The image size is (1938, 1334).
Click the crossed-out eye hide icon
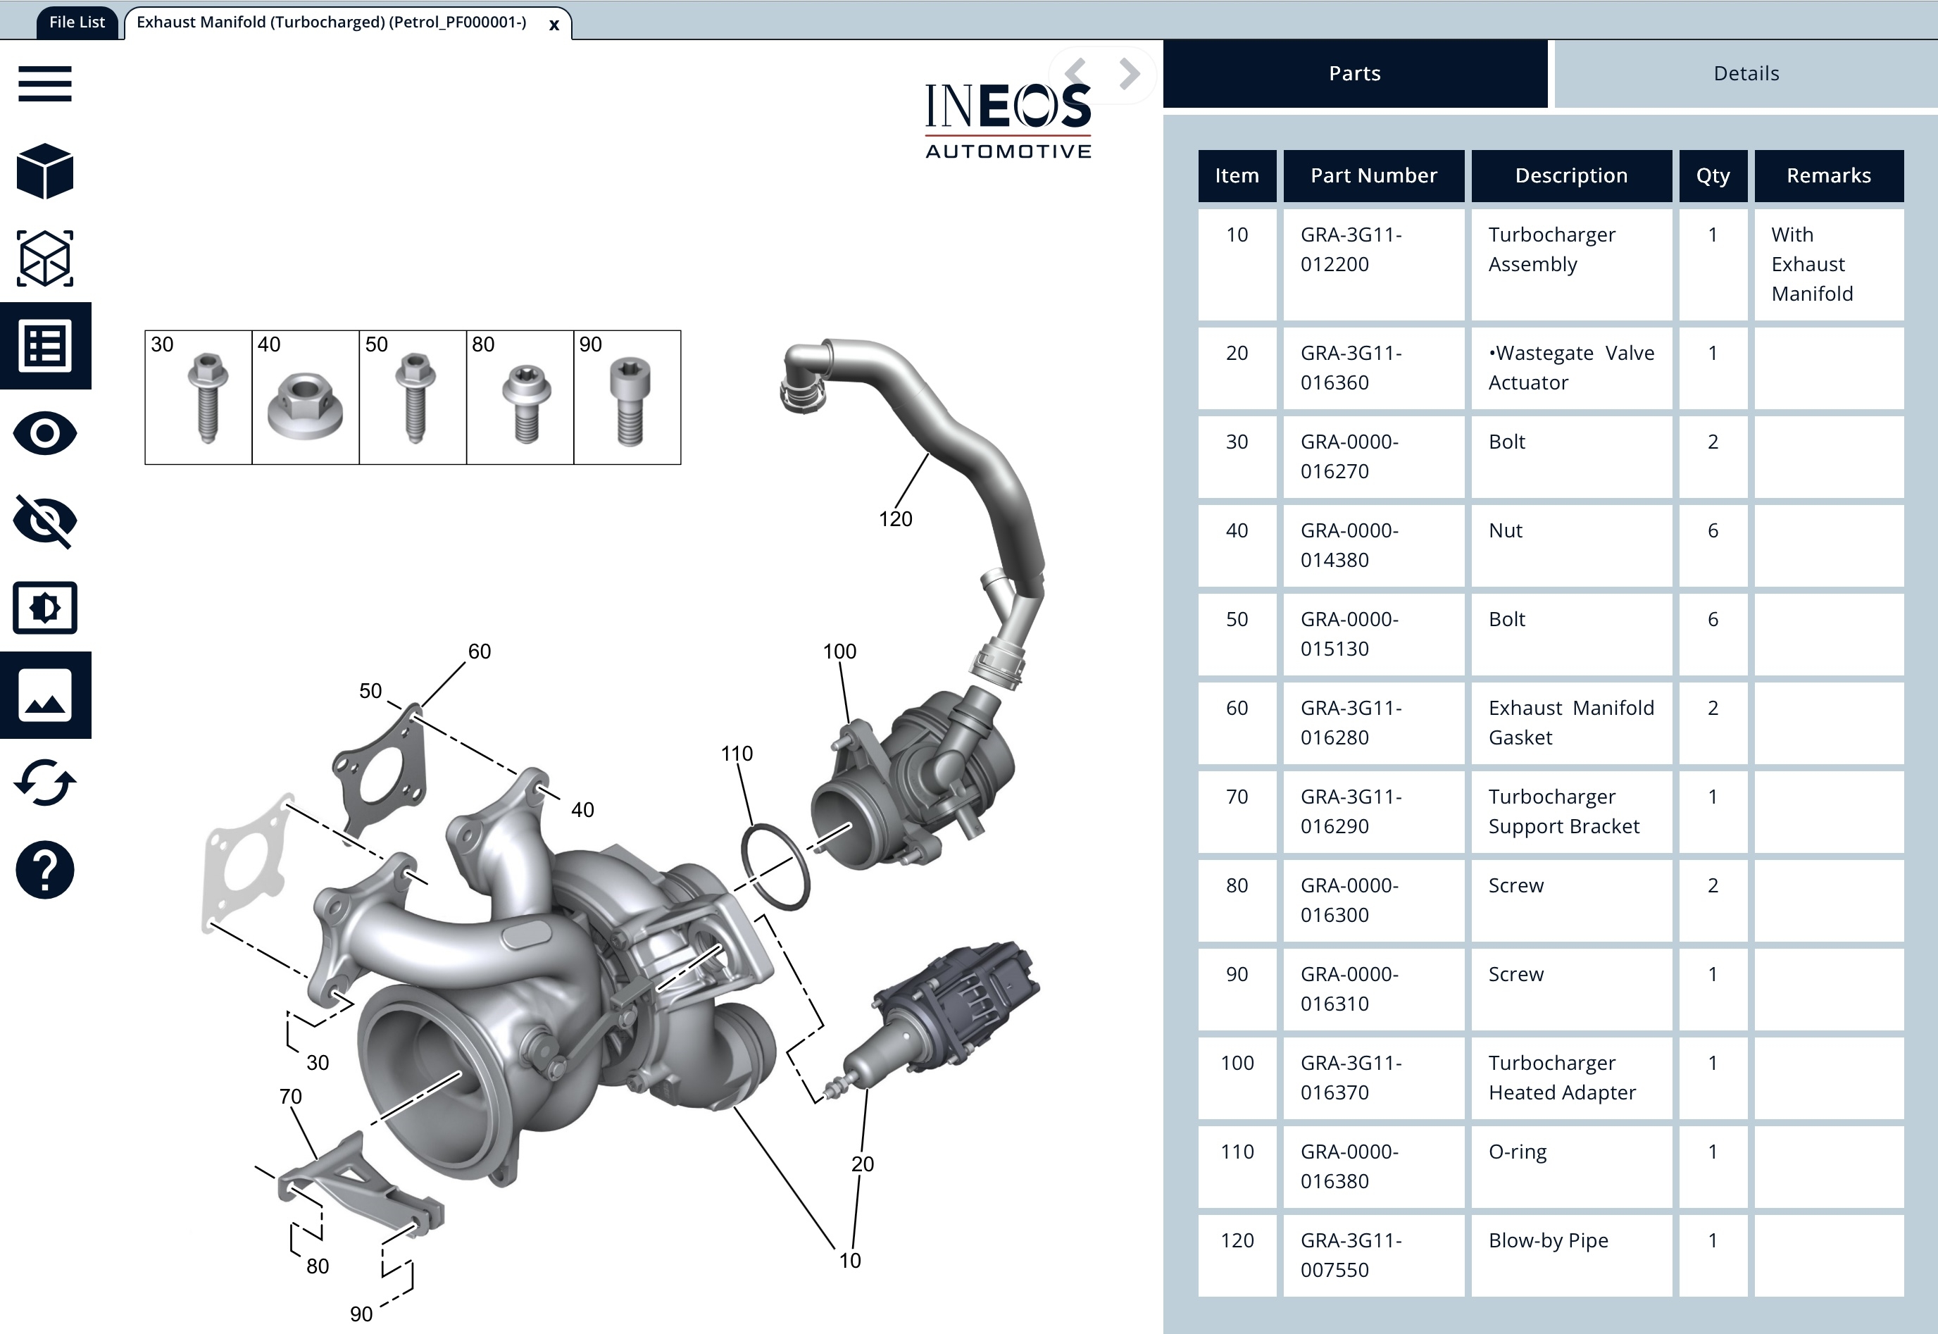pos(45,520)
